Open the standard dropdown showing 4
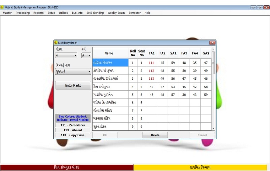This screenshot has width=270, height=171. [66, 55]
